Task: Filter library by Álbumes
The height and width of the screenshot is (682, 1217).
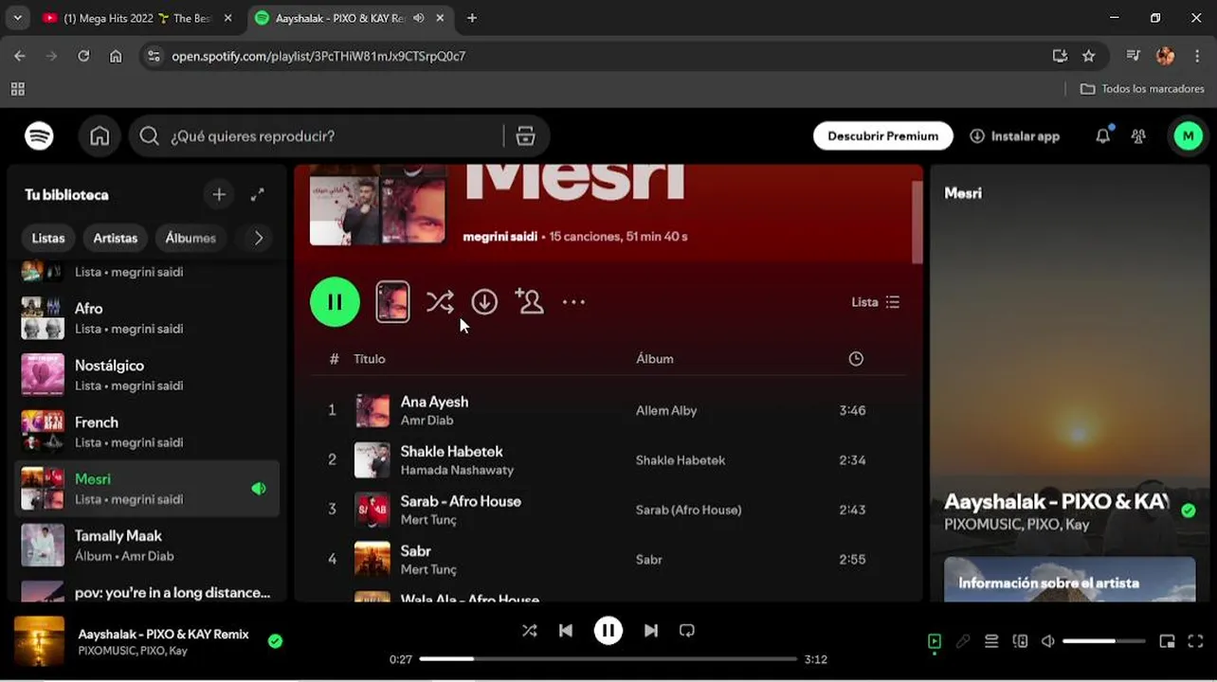Action: click(191, 238)
